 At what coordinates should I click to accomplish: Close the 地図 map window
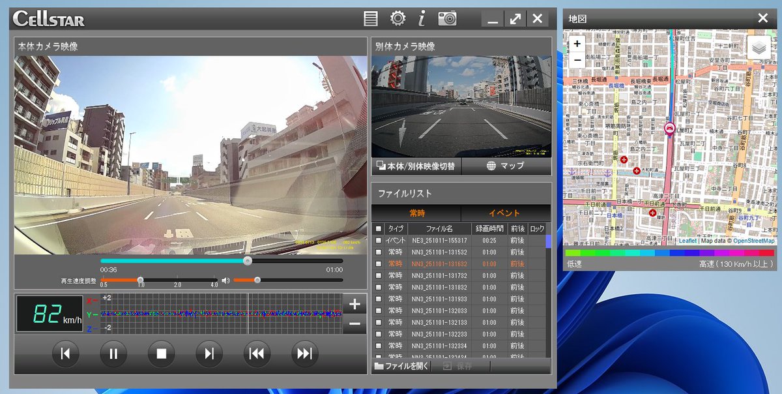762,18
